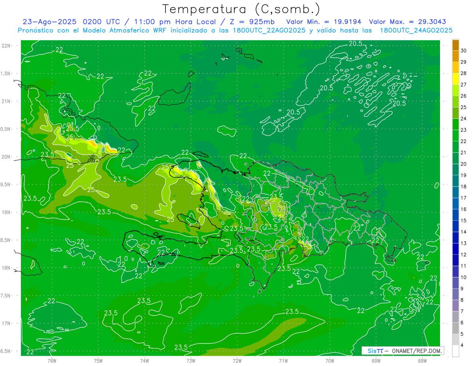Click the "20N" latitude axis label
This screenshot has height=366, width=474.
6,157
